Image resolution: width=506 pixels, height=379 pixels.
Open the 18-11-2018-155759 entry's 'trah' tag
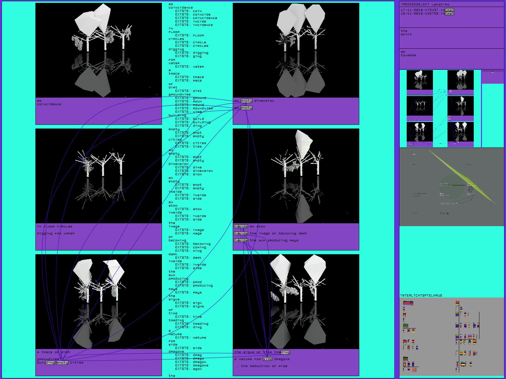pyautogui.click(x=449, y=14)
